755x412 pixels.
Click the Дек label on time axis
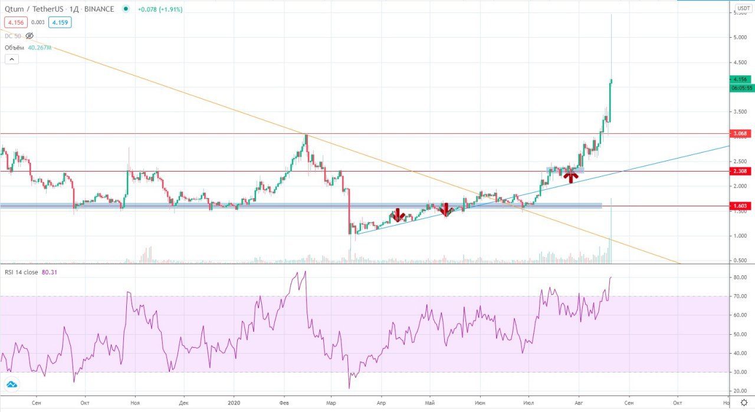[183, 403]
